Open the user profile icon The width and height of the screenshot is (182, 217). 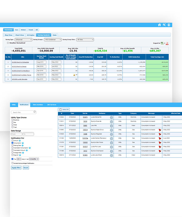(x=169, y=25)
